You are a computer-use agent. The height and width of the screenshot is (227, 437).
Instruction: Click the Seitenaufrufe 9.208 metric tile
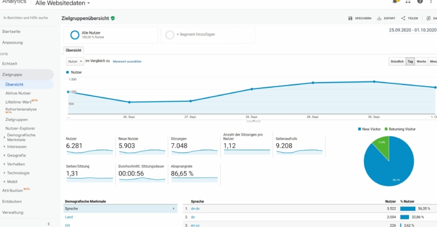pos(299,146)
